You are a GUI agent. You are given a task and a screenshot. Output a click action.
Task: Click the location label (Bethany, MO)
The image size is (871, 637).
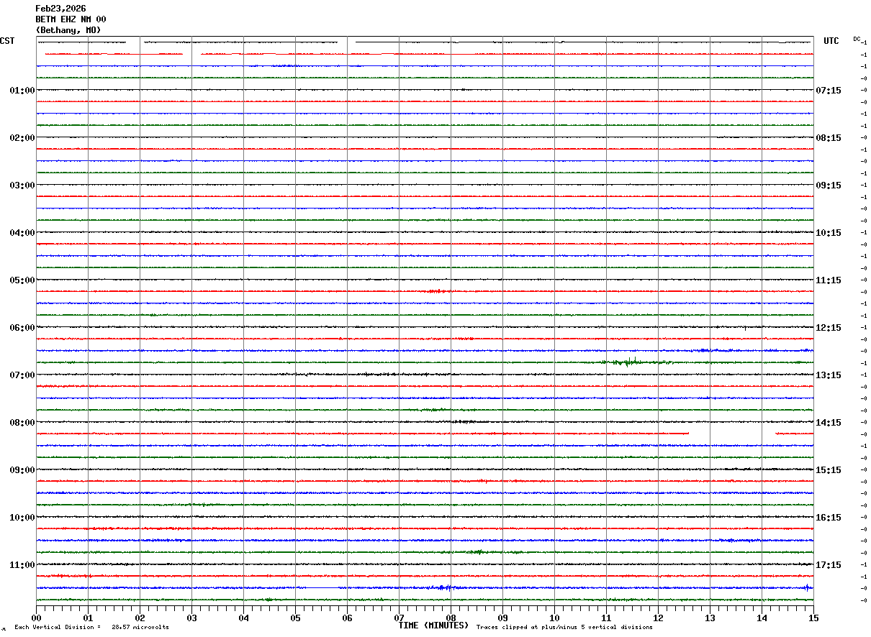tap(68, 30)
